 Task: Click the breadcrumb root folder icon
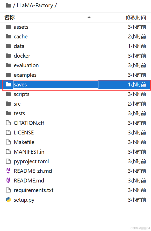pos(8,6)
